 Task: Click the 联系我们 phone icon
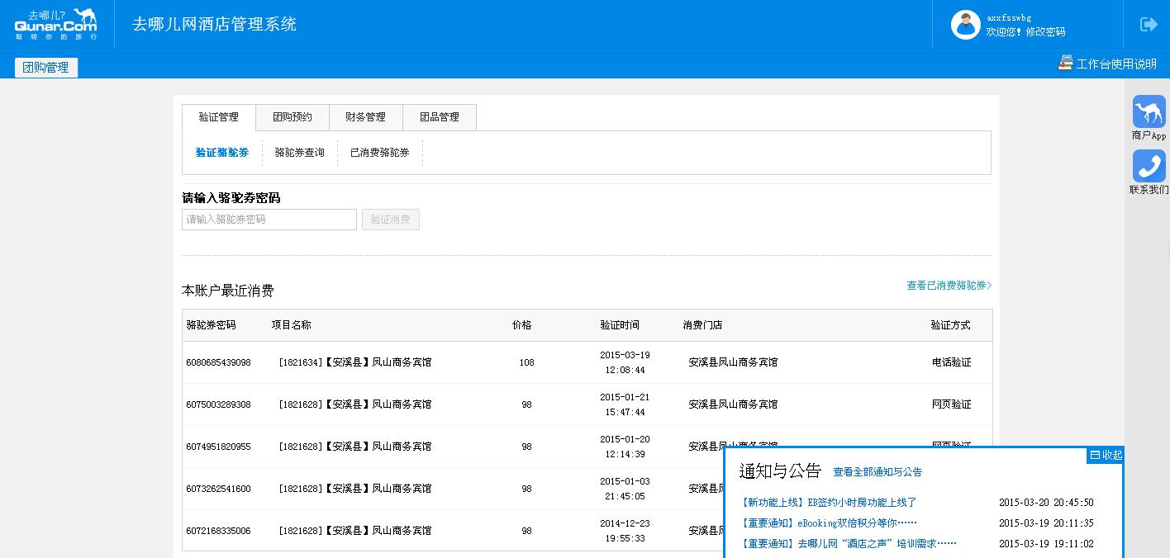click(1149, 166)
